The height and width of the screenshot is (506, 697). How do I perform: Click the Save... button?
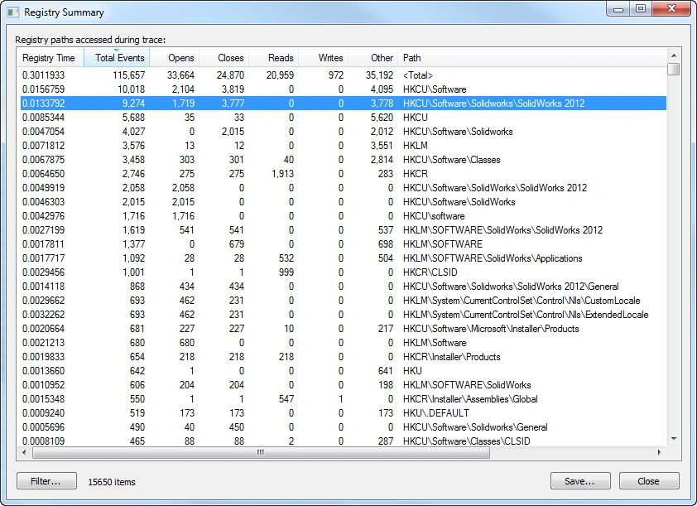click(x=580, y=481)
